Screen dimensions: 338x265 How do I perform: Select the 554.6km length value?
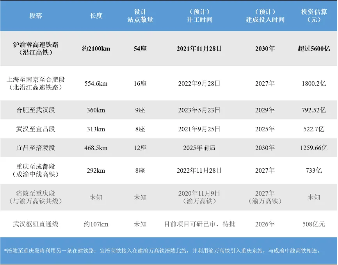click(96, 83)
